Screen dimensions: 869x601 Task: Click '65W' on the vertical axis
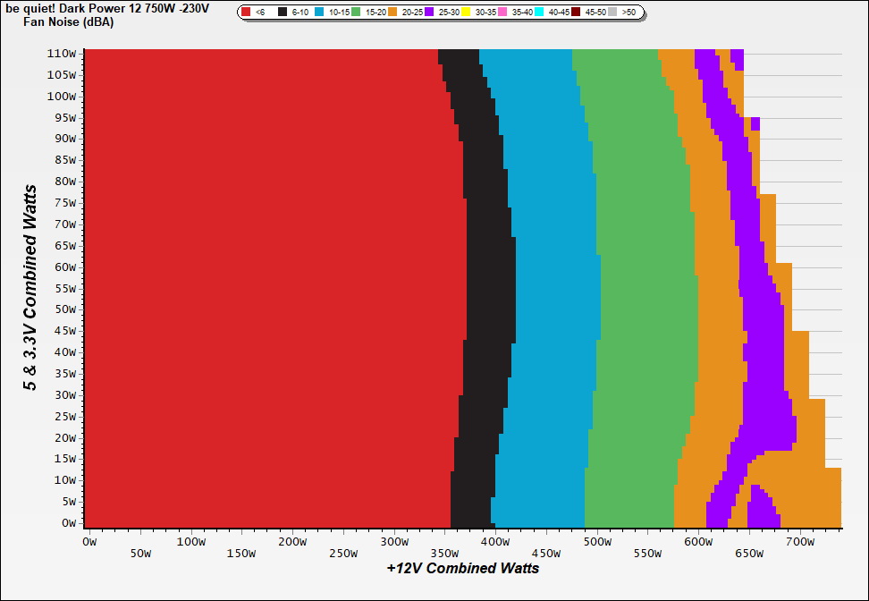65,246
